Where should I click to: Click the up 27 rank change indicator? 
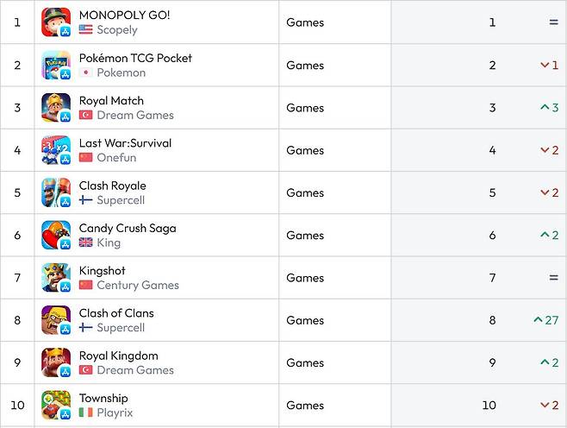coord(546,320)
